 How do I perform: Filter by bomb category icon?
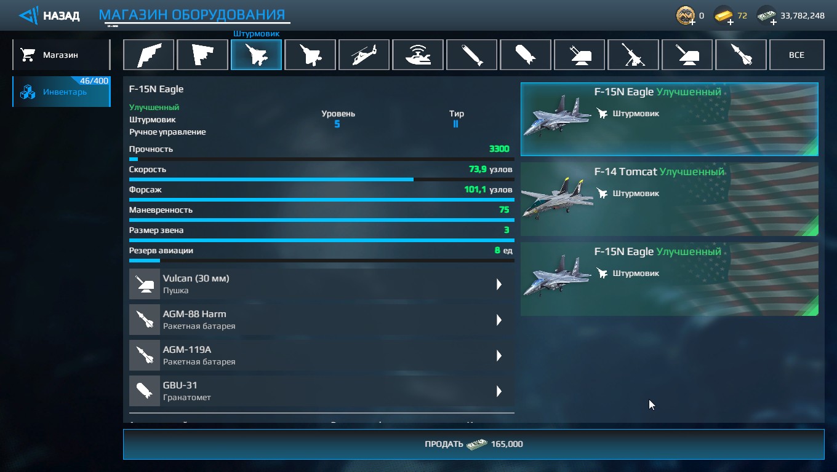point(526,55)
